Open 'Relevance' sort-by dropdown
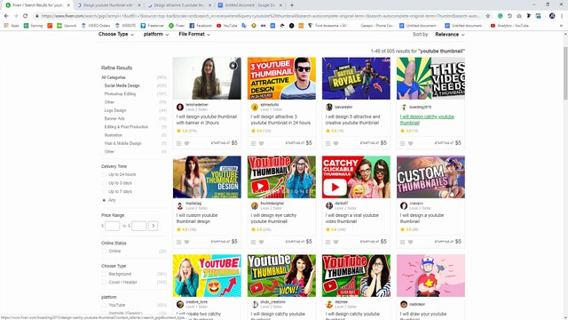The height and width of the screenshot is (320, 568). 450,35
